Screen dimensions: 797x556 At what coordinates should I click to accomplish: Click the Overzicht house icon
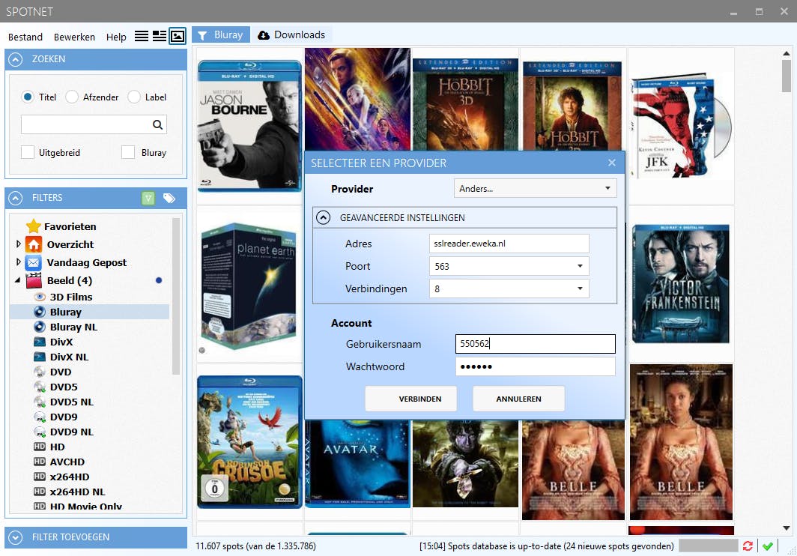click(x=34, y=245)
